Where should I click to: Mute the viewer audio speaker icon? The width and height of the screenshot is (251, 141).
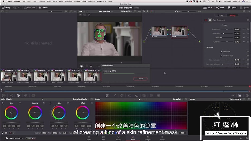[91, 66]
